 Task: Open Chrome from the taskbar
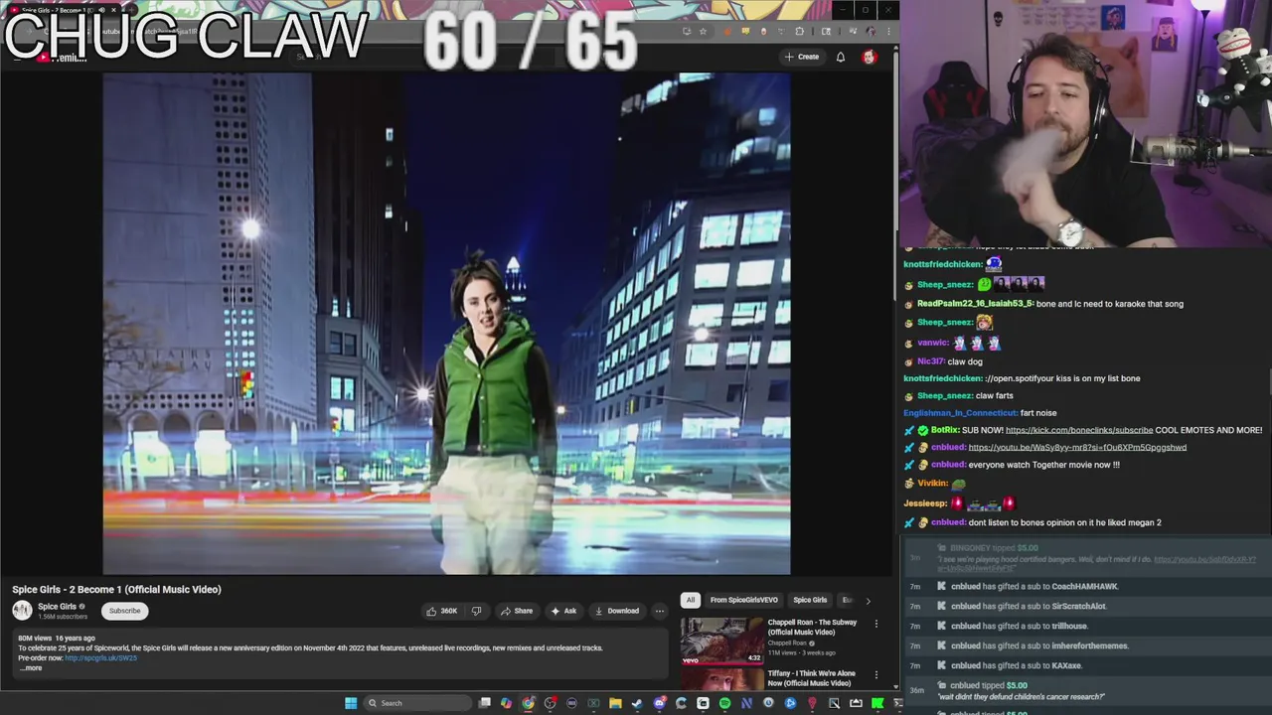pyautogui.click(x=528, y=703)
